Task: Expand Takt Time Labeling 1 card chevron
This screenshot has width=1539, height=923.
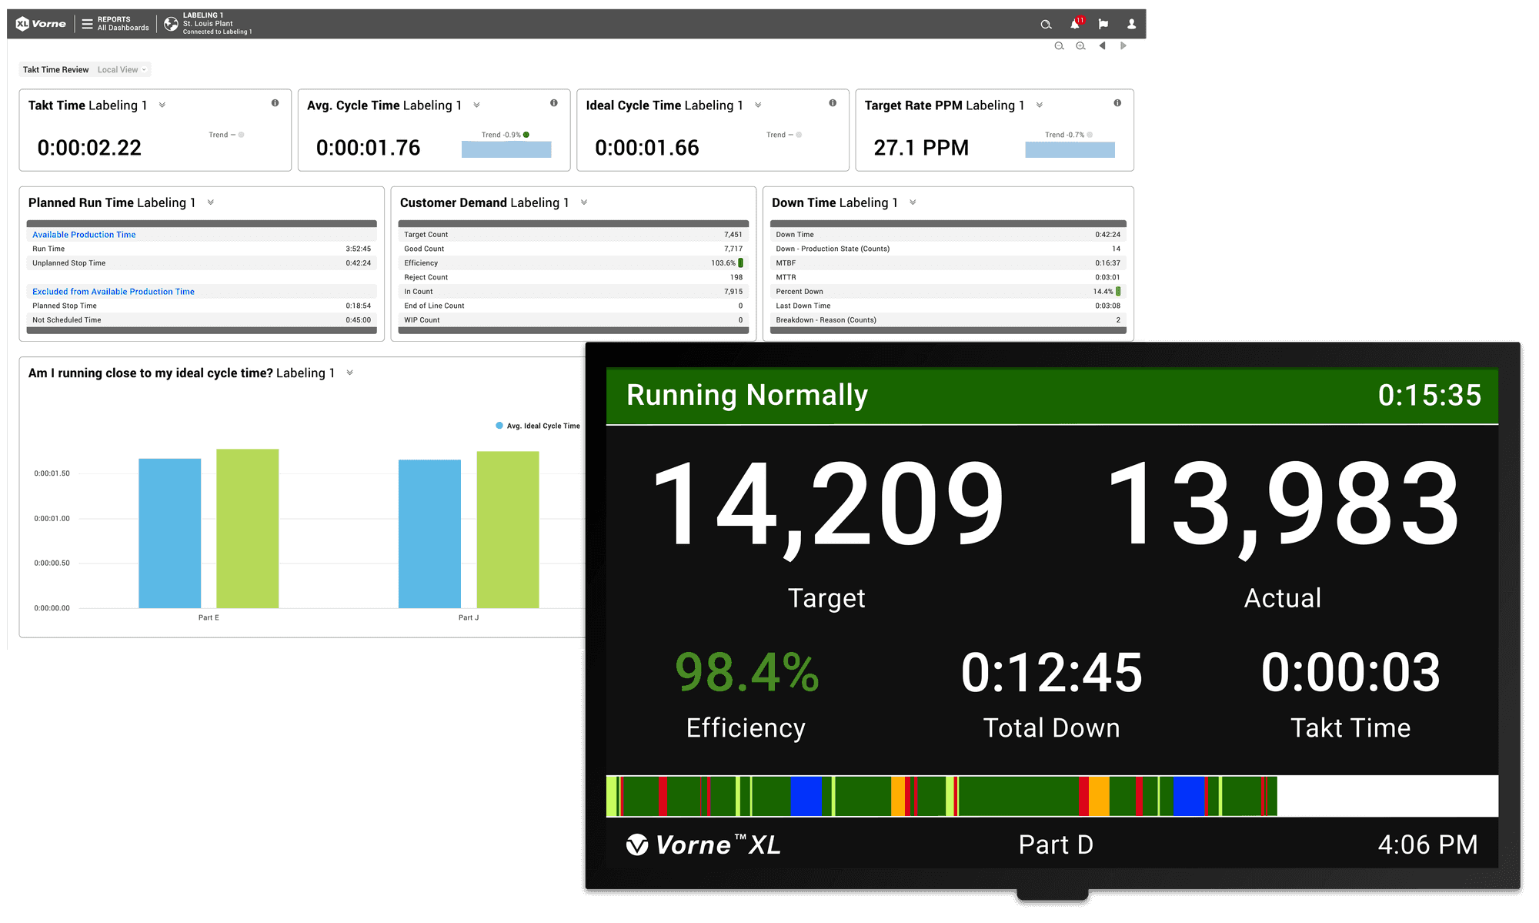Action: click(162, 105)
